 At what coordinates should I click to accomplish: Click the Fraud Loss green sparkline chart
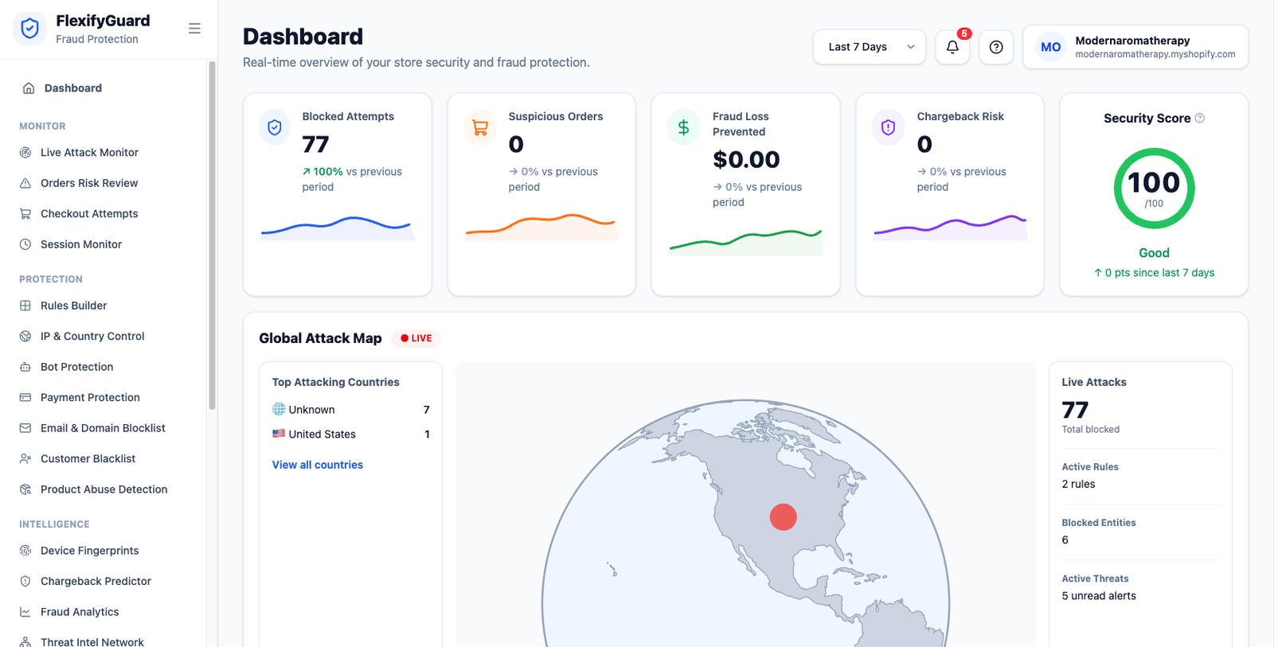pyautogui.click(x=746, y=242)
